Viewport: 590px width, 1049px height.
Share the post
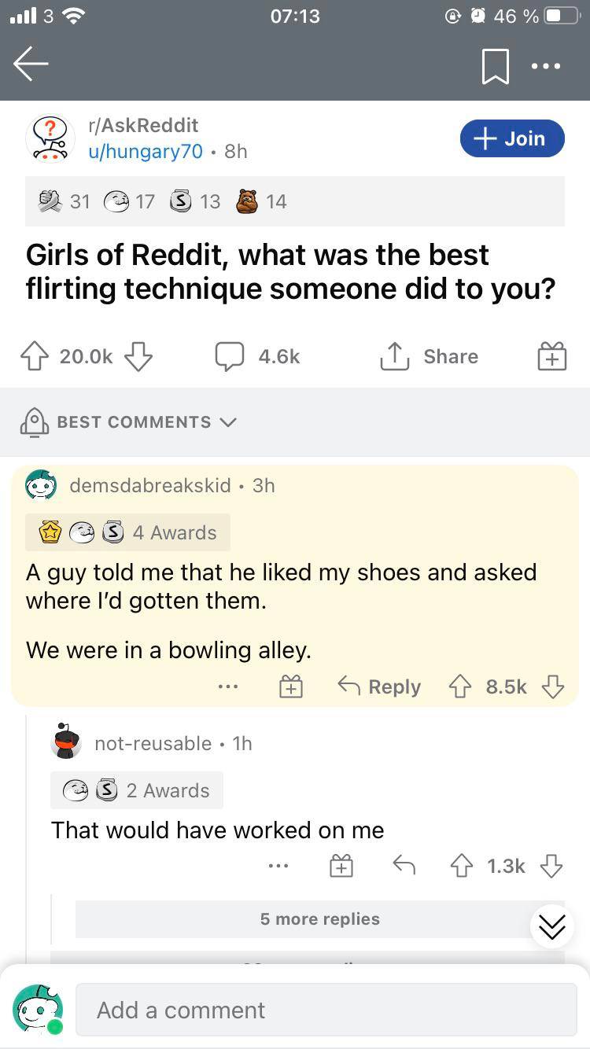pos(430,357)
